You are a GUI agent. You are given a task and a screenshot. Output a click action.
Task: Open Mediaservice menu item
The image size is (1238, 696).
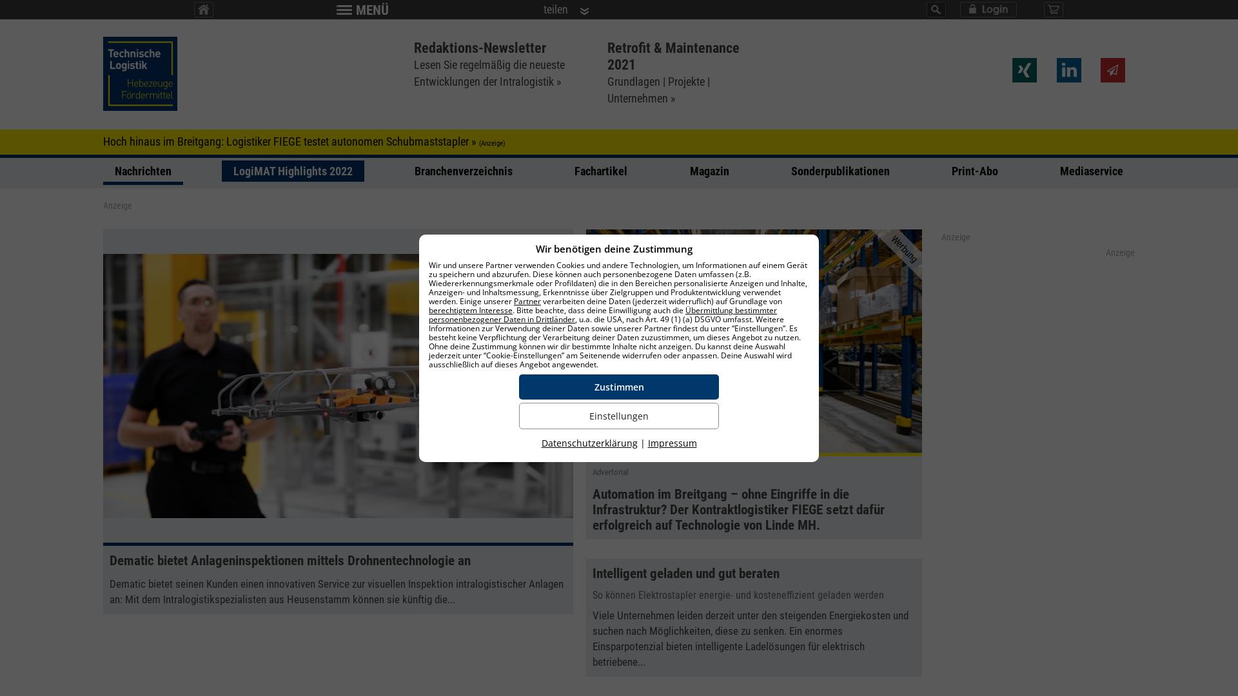pos(1092,171)
